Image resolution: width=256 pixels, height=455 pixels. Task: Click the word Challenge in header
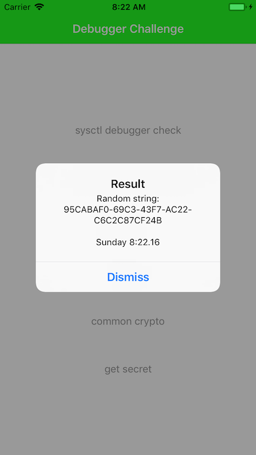[x=157, y=29]
